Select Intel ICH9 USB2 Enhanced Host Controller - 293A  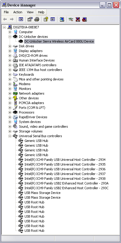coord(67,183)
